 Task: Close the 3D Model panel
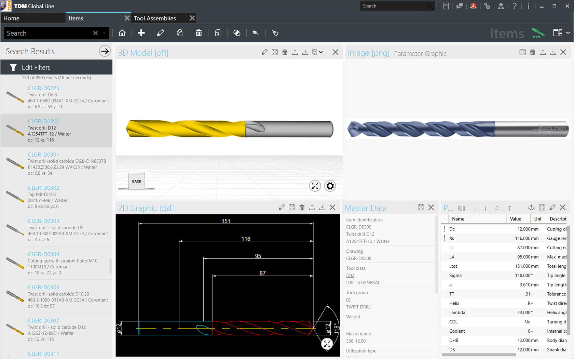[x=335, y=52]
